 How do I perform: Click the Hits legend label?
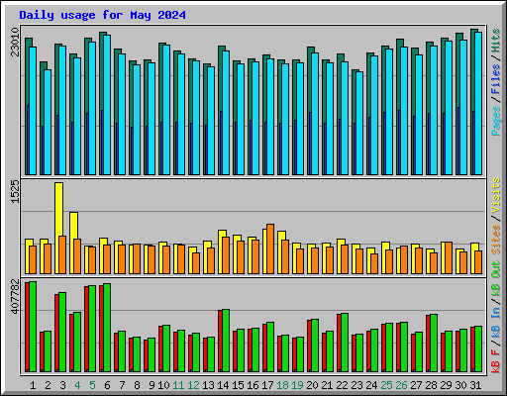point(496,41)
